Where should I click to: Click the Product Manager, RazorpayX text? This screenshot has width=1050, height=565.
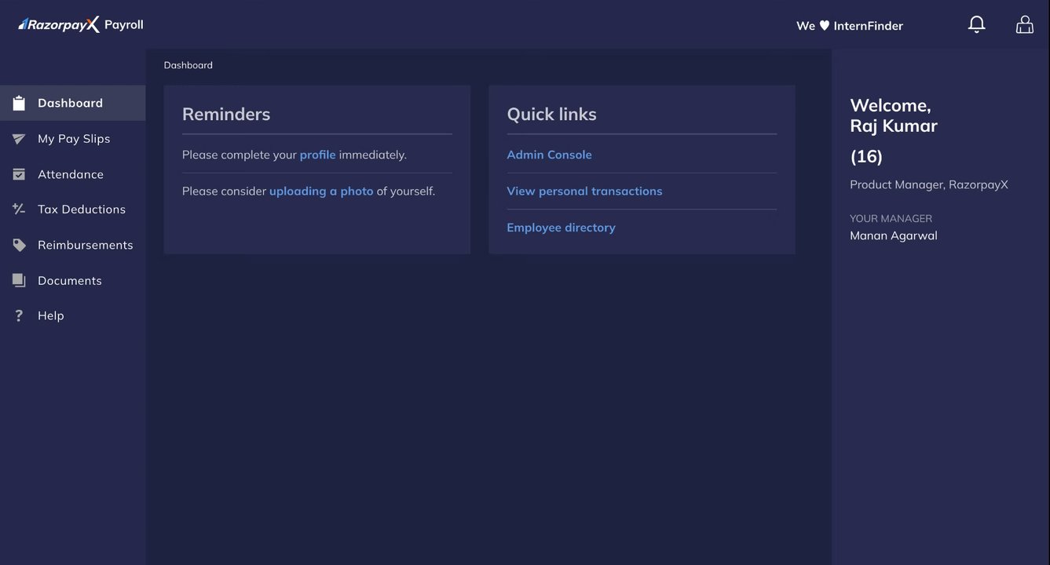click(929, 184)
